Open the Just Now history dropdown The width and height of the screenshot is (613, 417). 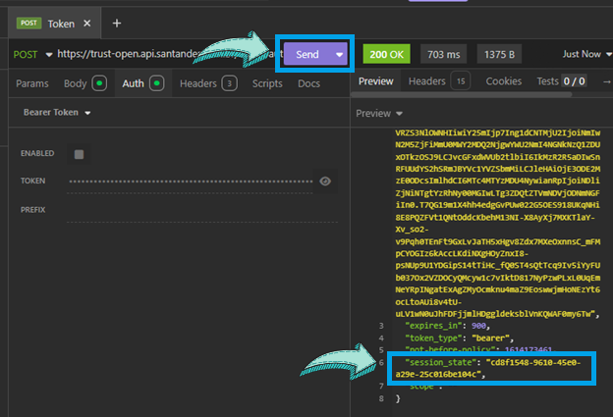pyautogui.click(x=586, y=54)
